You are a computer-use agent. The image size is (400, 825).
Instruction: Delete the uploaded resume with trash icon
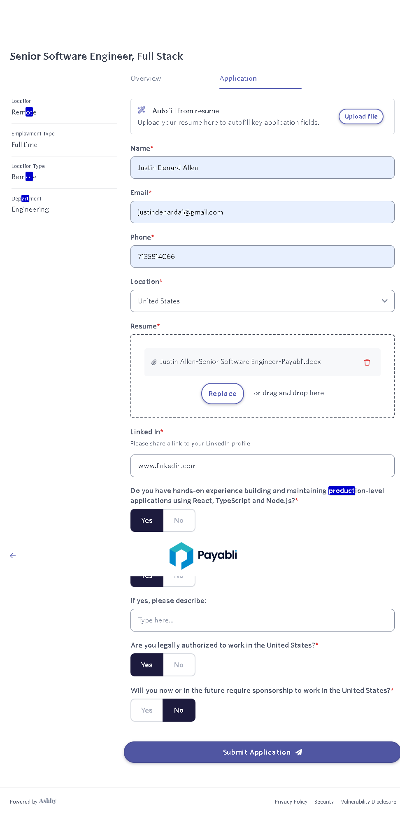(x=367, y=362)
